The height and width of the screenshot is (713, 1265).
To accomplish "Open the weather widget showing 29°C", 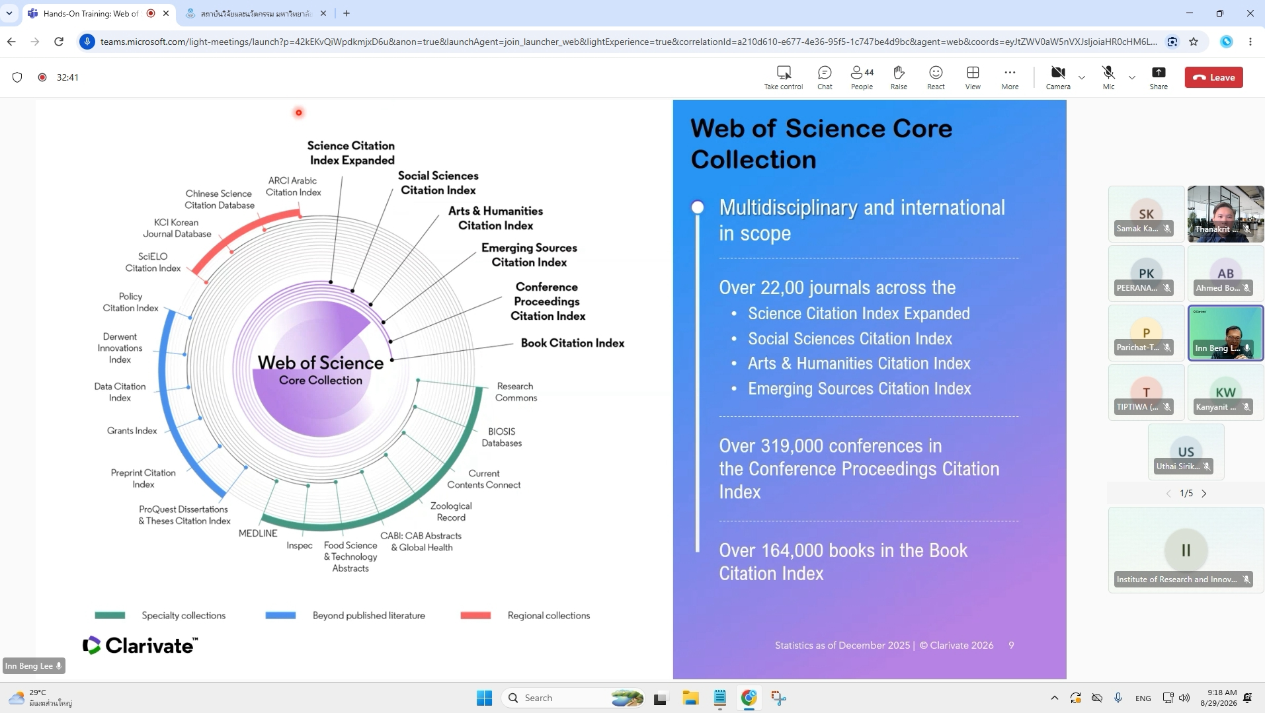I will [41, 698].
